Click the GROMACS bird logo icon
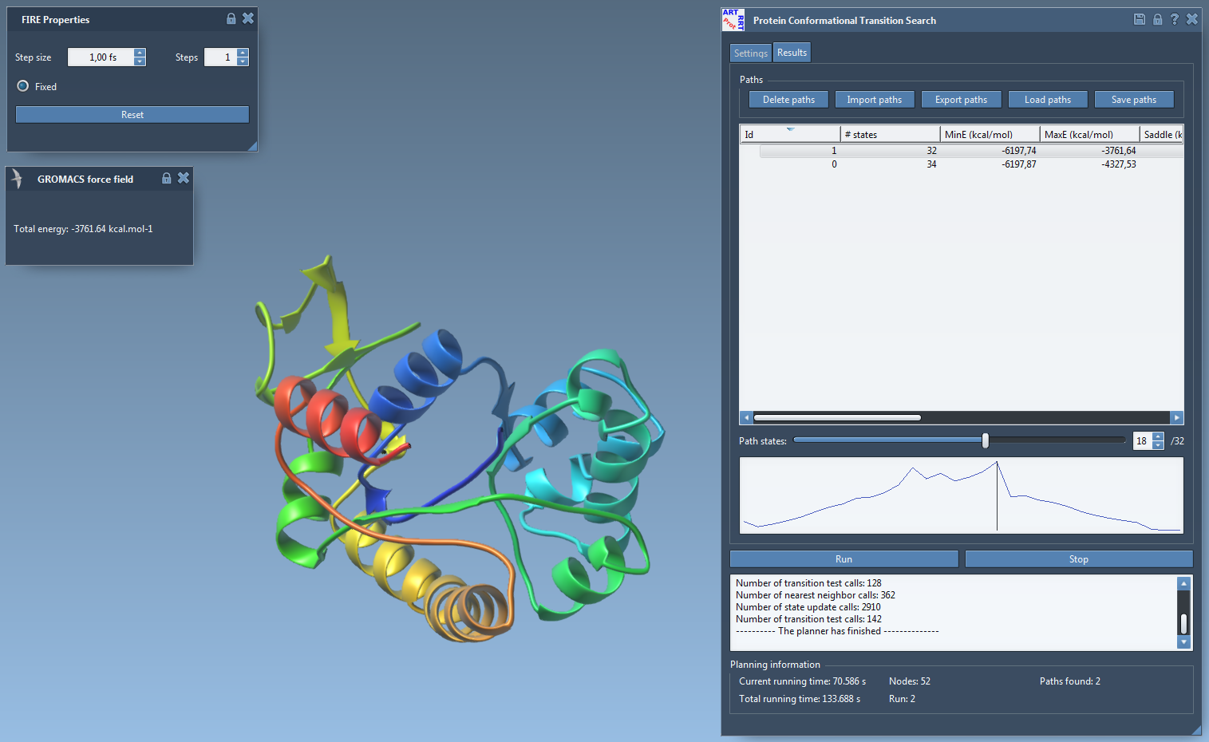This screenshot has height=742, width=1209. point(18,179)
